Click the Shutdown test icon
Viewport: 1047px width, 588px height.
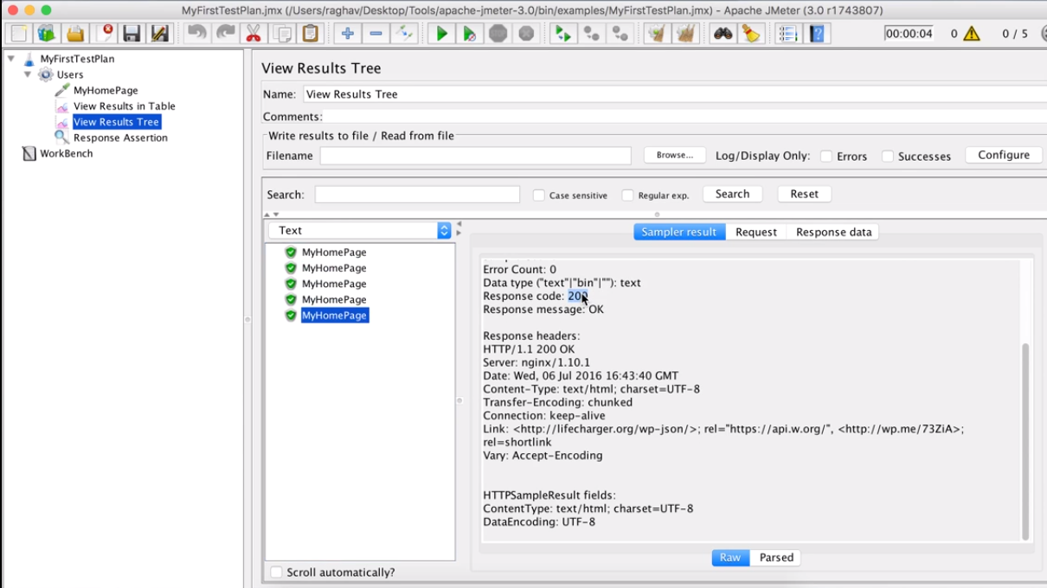point(526,34)
